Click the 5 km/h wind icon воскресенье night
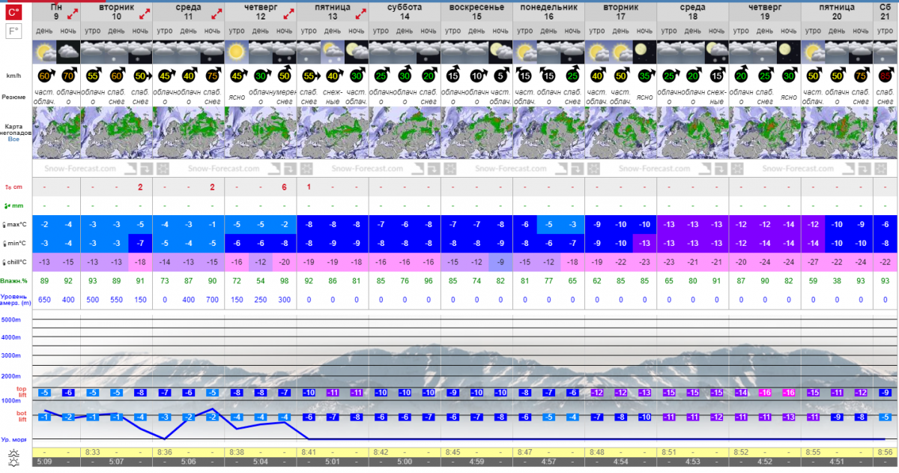 501,76
